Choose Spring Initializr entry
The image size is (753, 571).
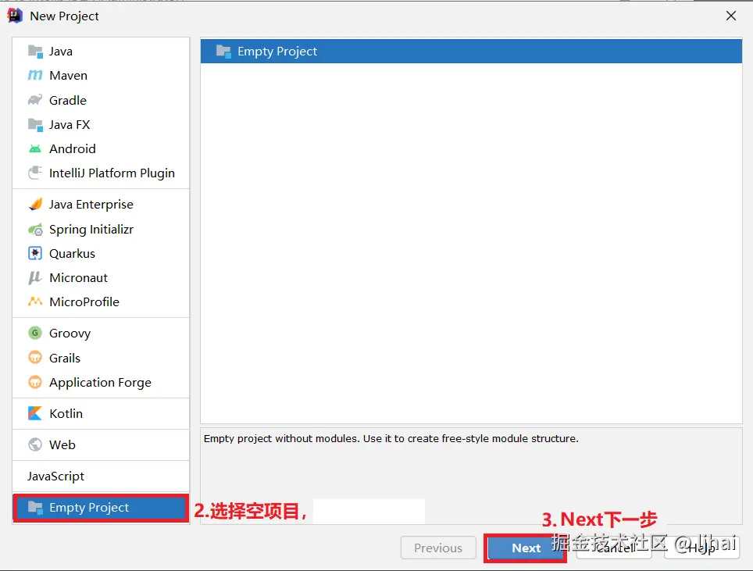[101, 230]
